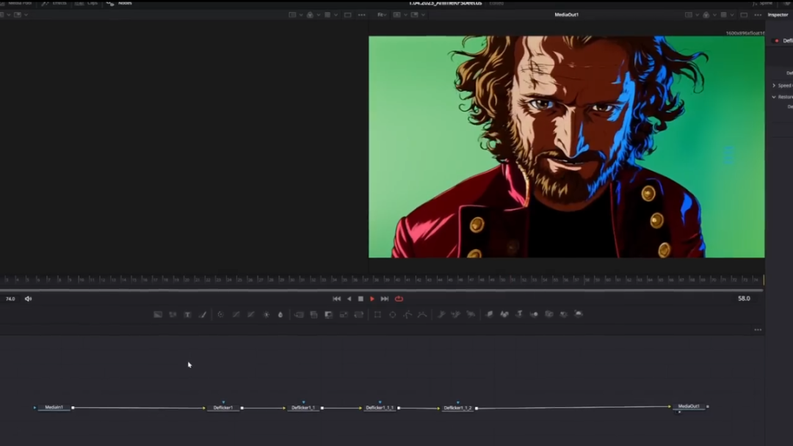The height and width of the screenshot is (446, 793).
Task: Open the Fit zoom dropdown of right viewer
Action: coord(382,15)
